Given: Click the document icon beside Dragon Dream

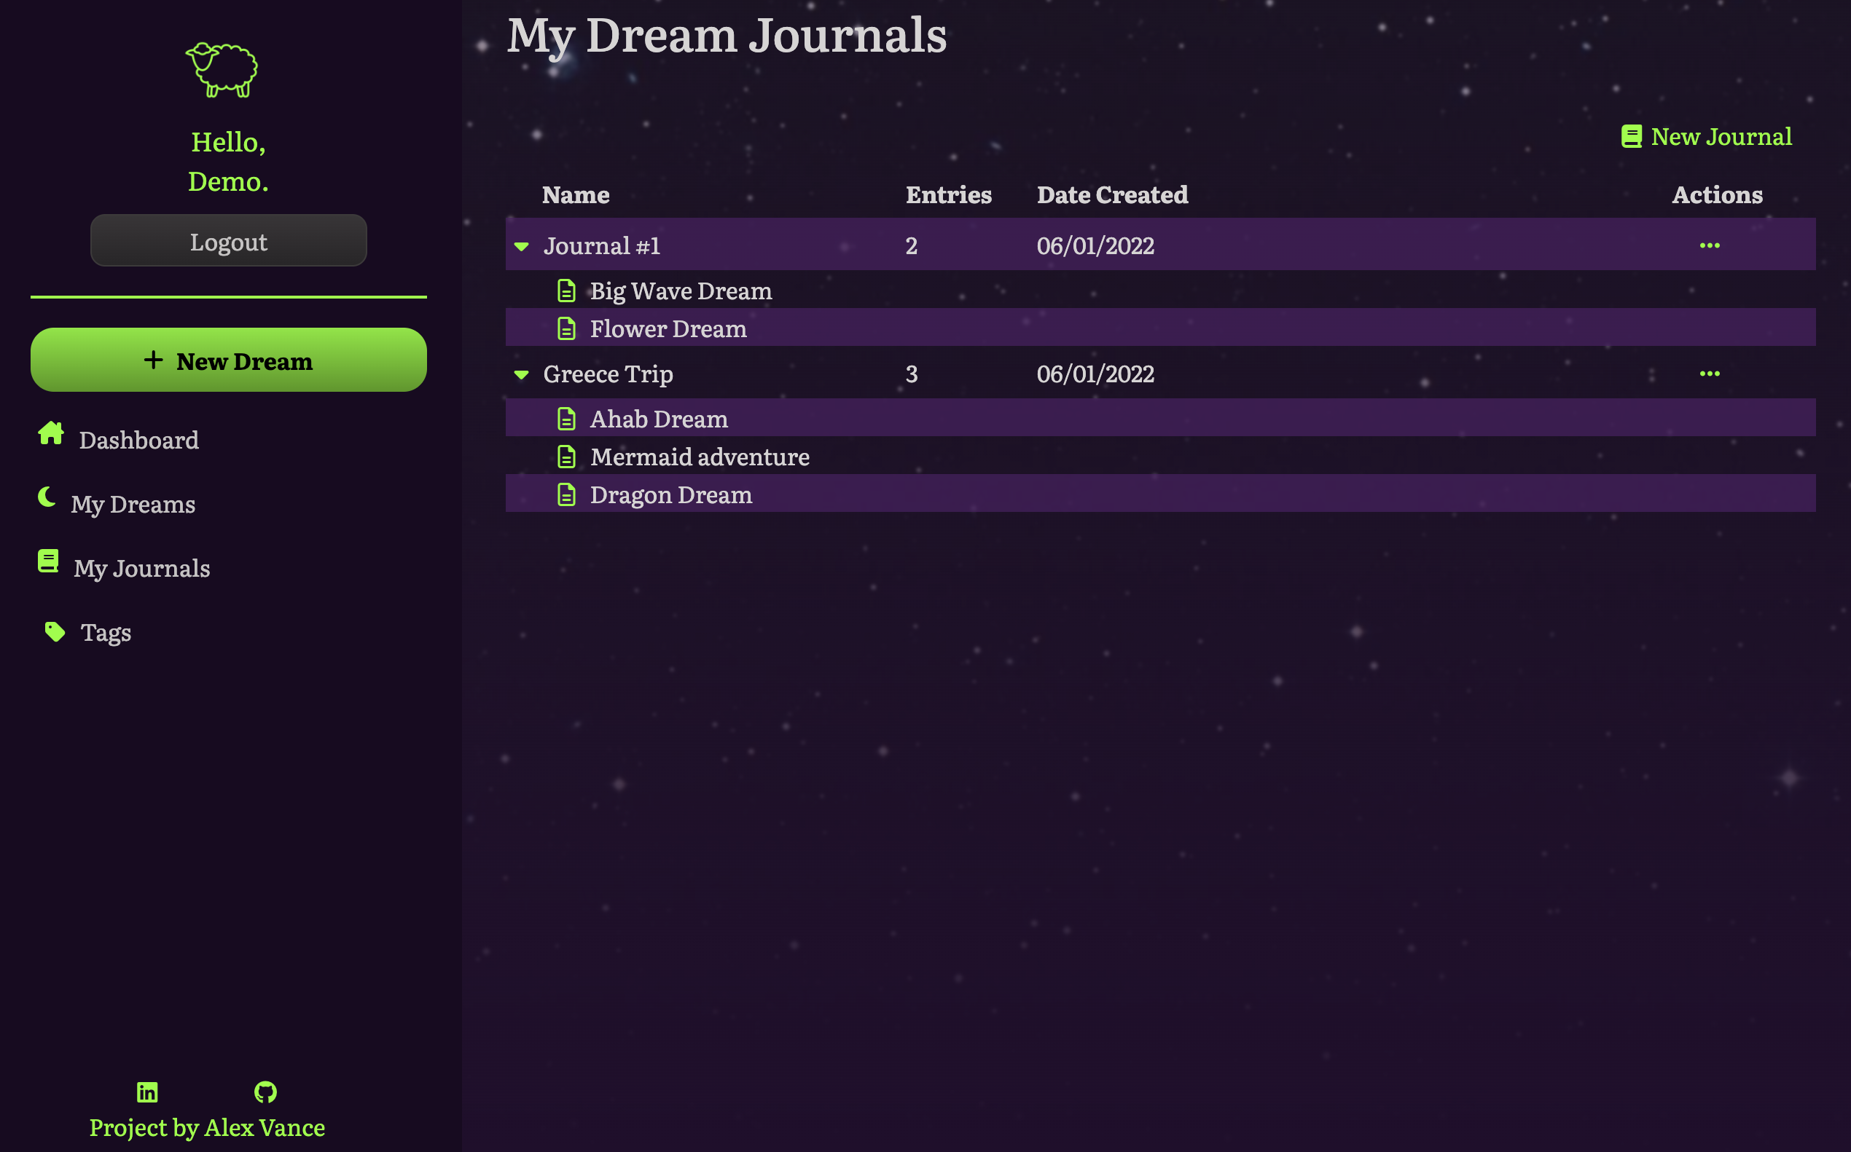Looking at the screenshot, I should click(566, 494).
